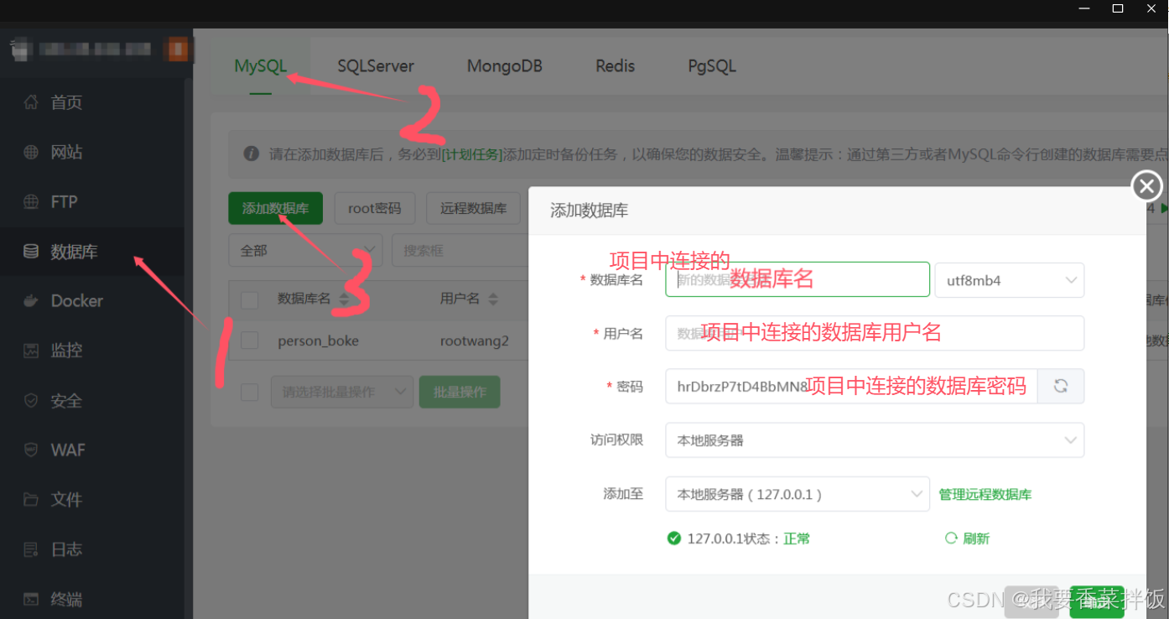Click the 刷新 refresh icon next to status
This screenshot has height=619, width=1169.
coord(951,538)
